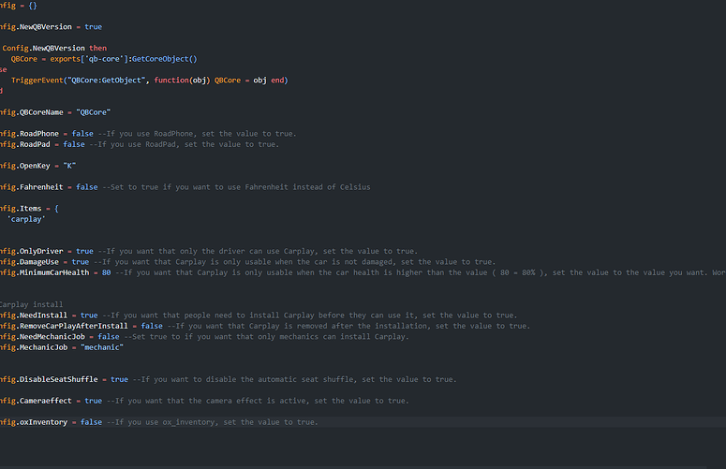This screenshot has height=469, width=726.
Task: Click the true value of Config.DamageUse
Action: [x=81, y=262]
